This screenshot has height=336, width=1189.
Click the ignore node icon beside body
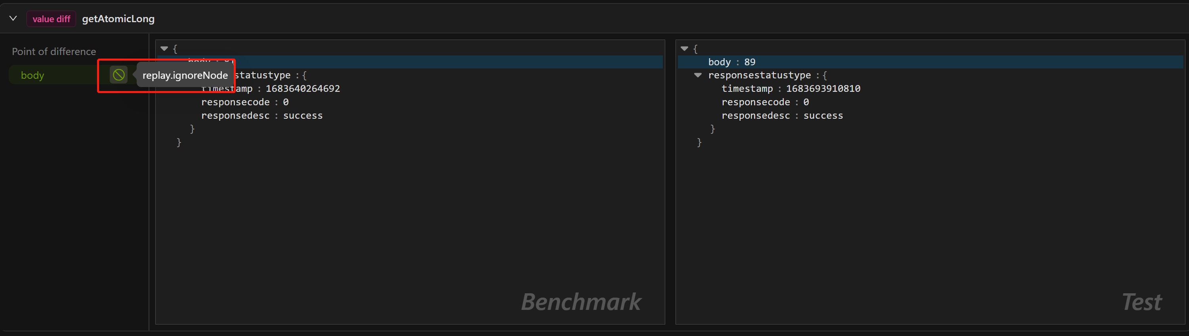118,75
